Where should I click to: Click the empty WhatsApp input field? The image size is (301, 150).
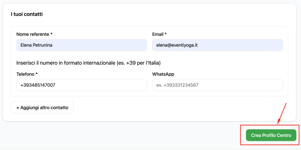217,85
